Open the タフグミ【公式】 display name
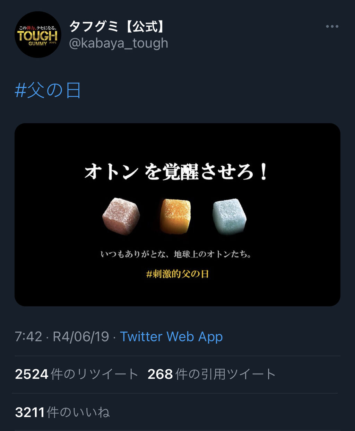 117,26
